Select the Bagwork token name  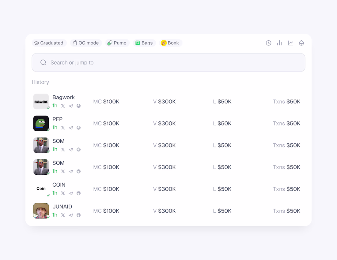click(64, 97)
